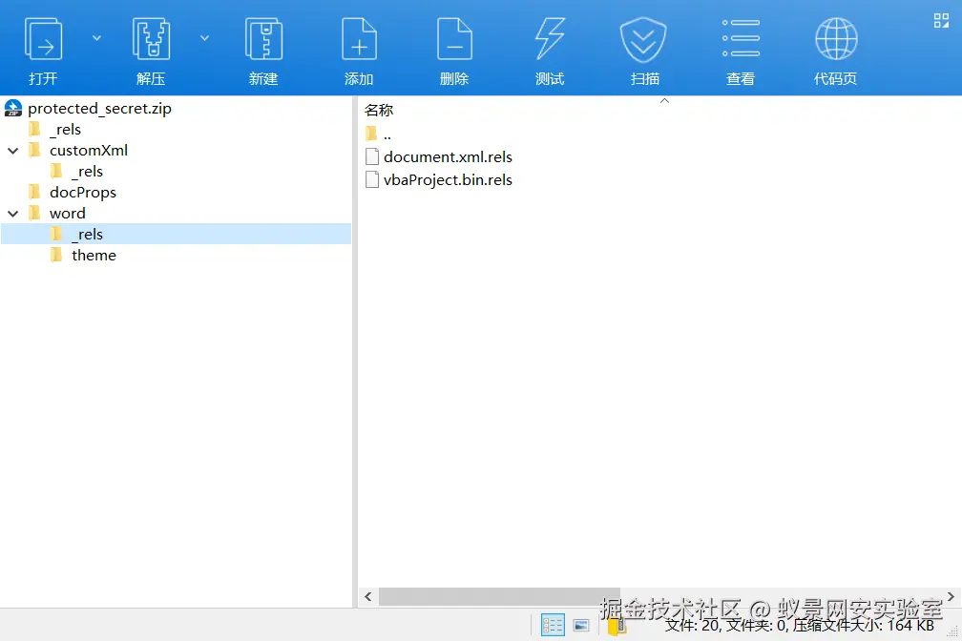Click the file icon beside document.xml.rels

[x=372, y=157]
